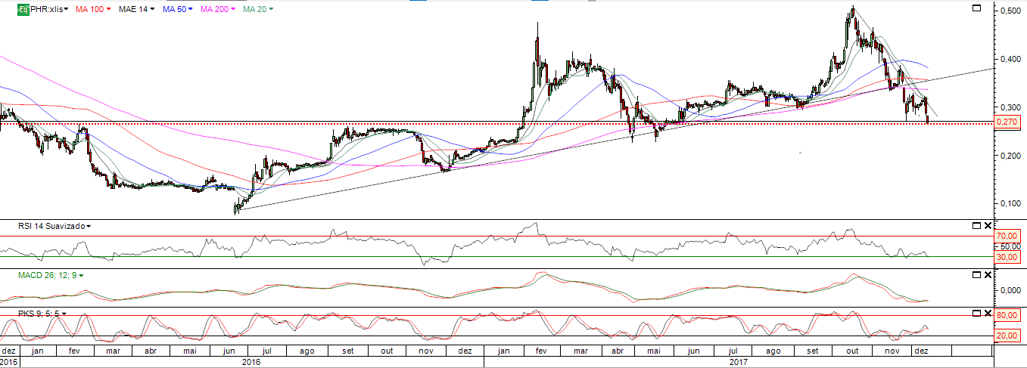Maximize the MACD indicator panel
This screenshot has height=368, width=1027.
(975, 274)
